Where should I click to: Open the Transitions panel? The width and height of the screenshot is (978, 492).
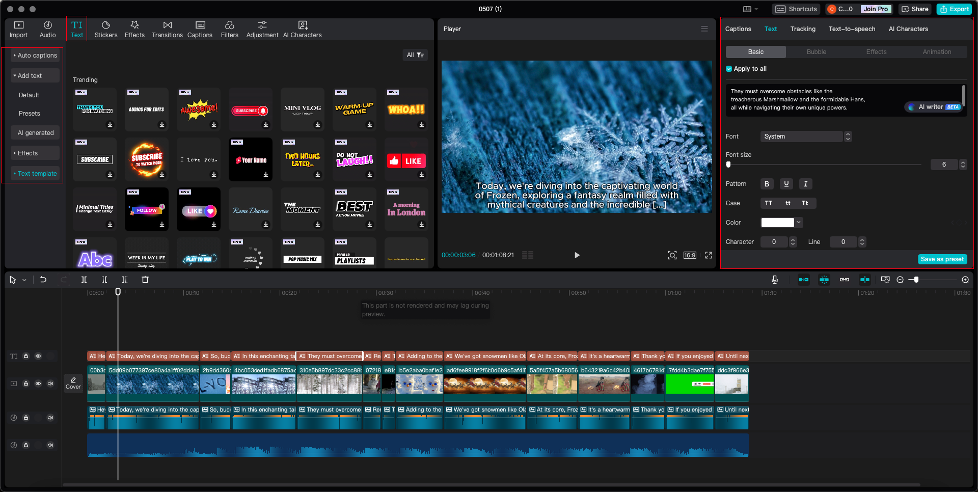(x=167, y=29)
